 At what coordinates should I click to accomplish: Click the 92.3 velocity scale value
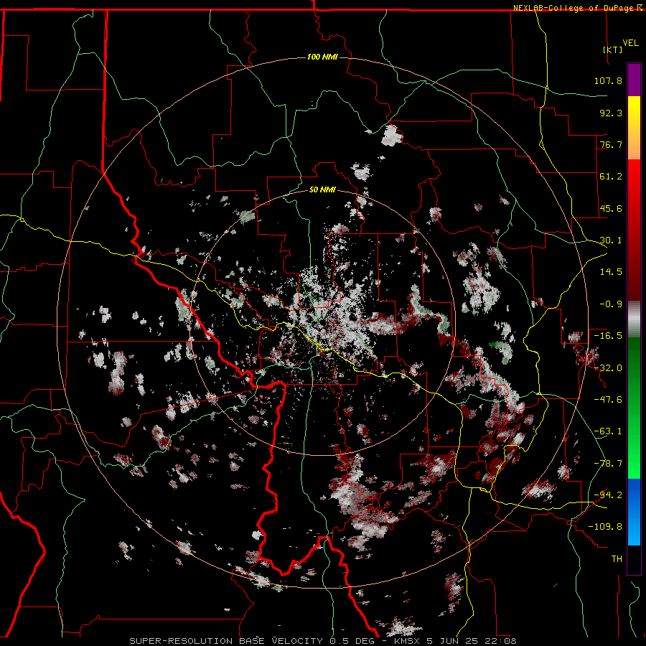tap(611, 113)
